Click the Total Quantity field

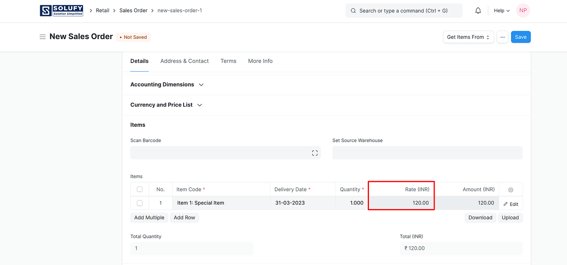(x=192, y=249)
